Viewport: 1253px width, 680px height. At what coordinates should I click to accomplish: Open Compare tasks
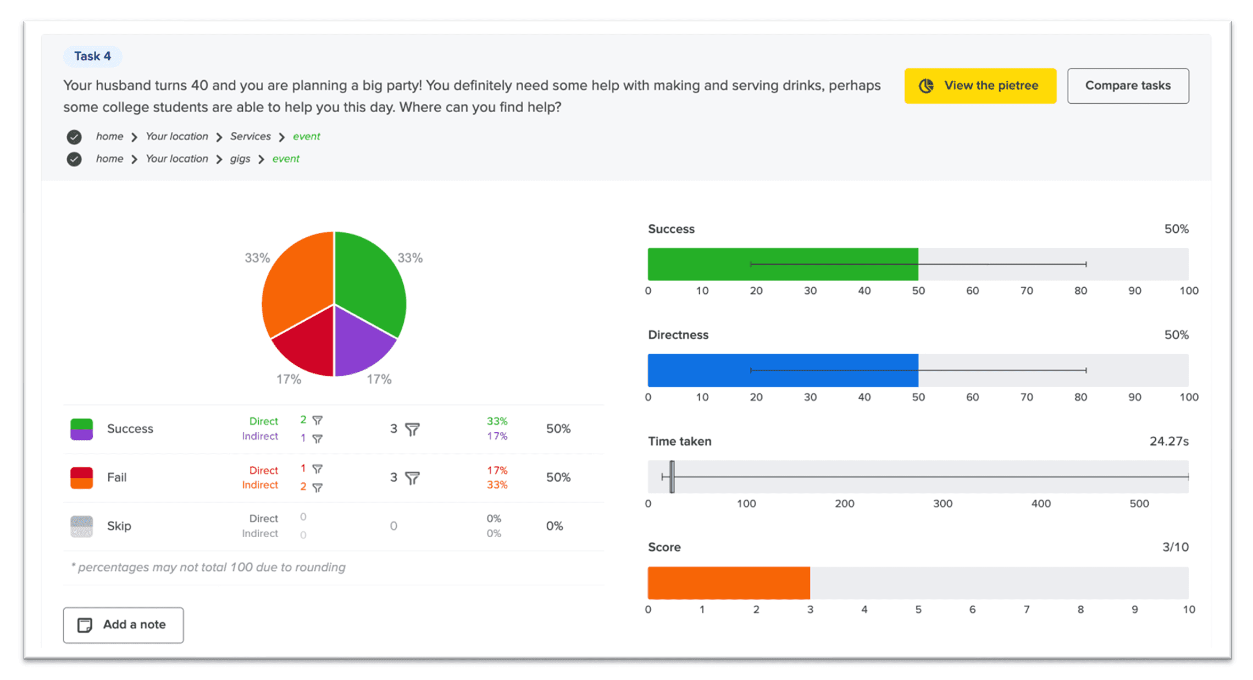click(1127, 86)
